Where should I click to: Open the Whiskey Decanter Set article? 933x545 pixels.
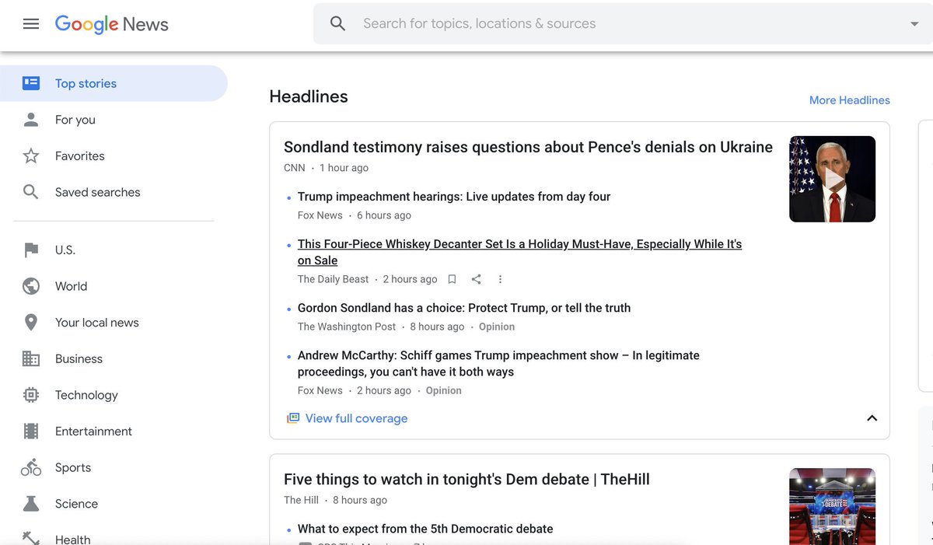(x=519, y=252)
